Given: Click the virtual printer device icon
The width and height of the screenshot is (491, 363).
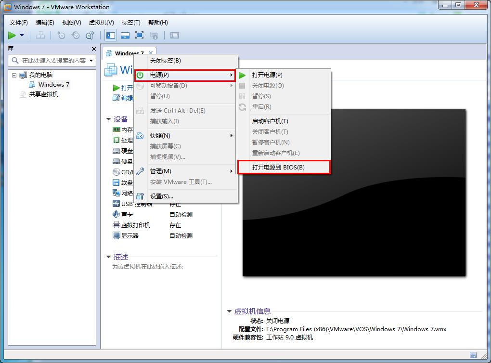Looking at the screenshot, I should point(116,225).
